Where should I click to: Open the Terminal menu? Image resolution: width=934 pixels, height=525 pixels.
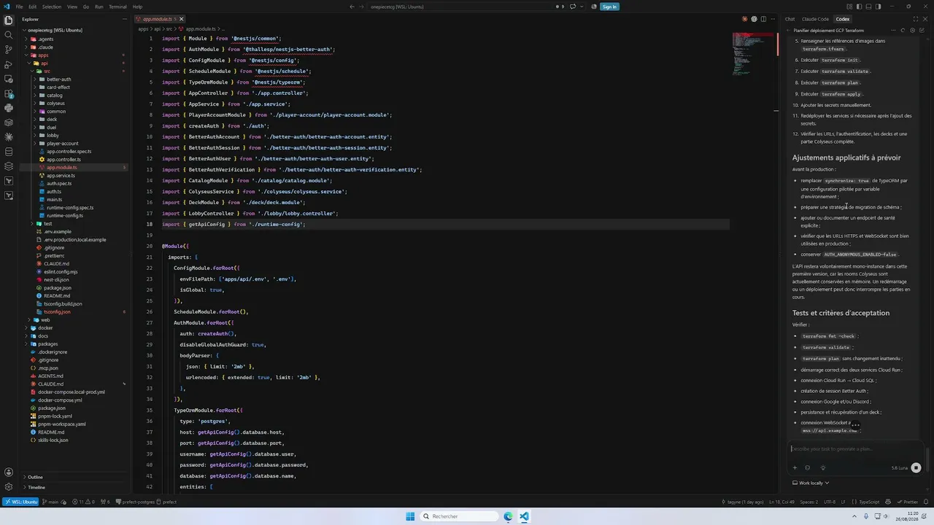click(117, 7)
